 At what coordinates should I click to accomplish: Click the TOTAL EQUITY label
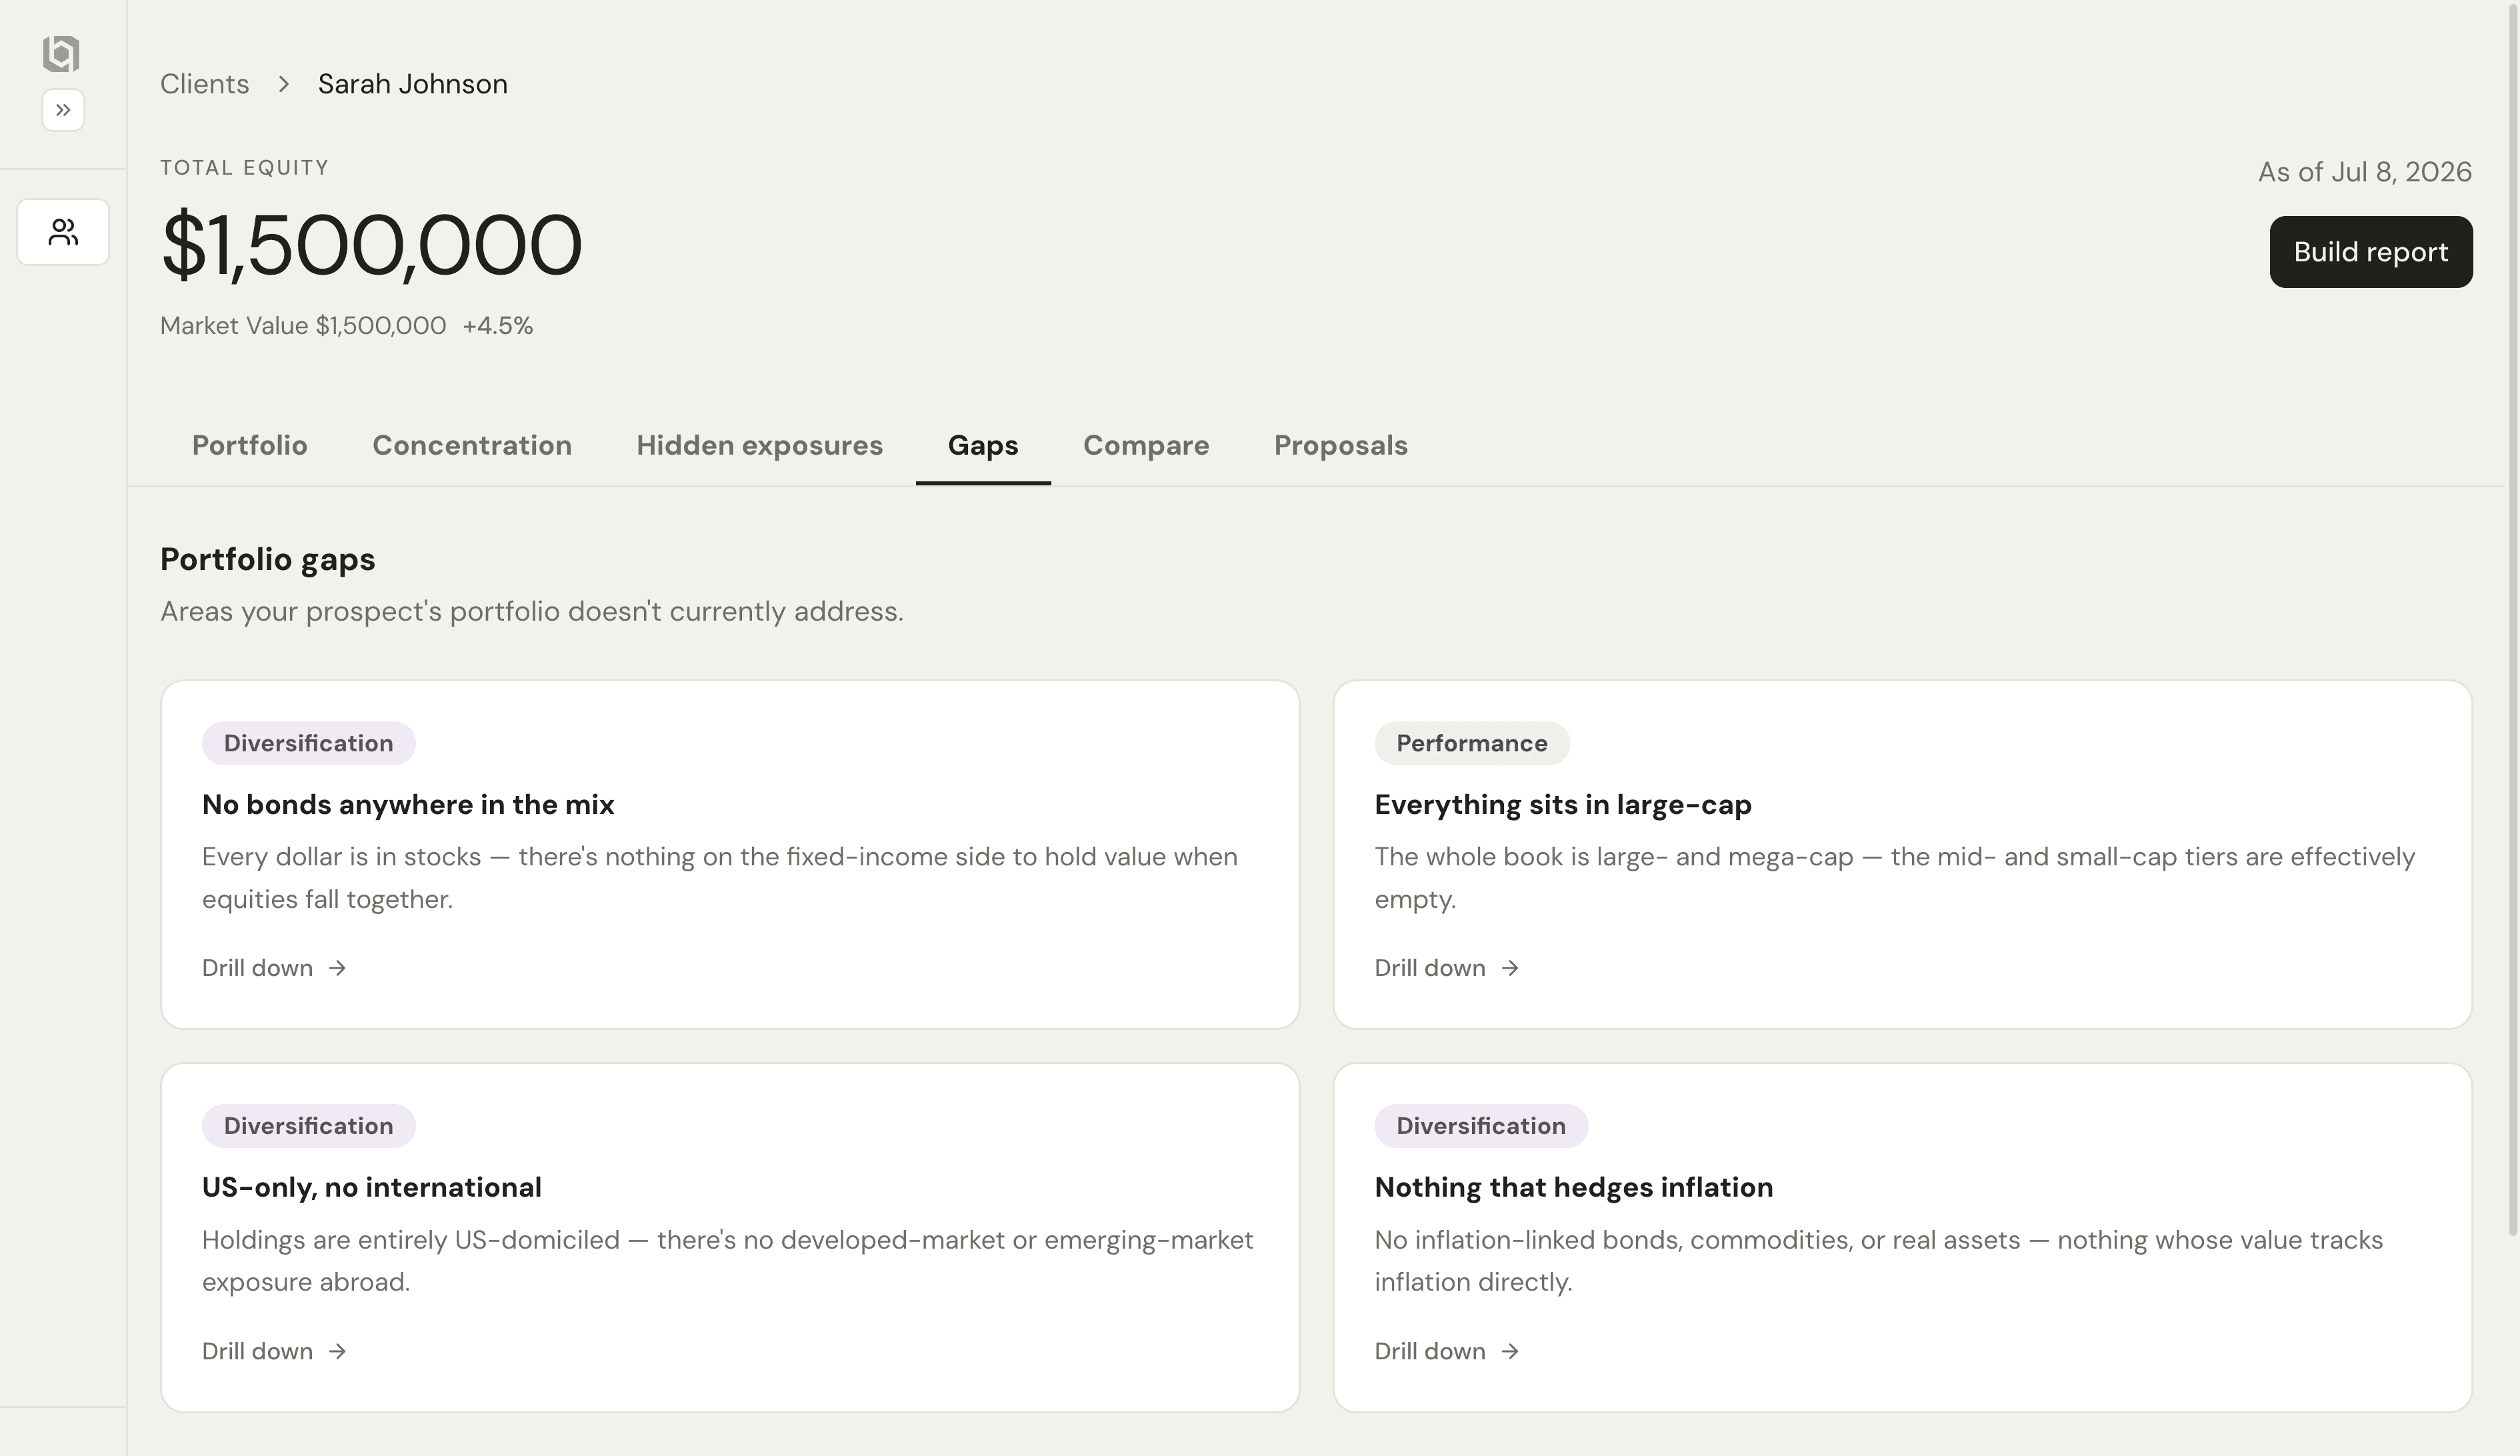coord(245,168)
